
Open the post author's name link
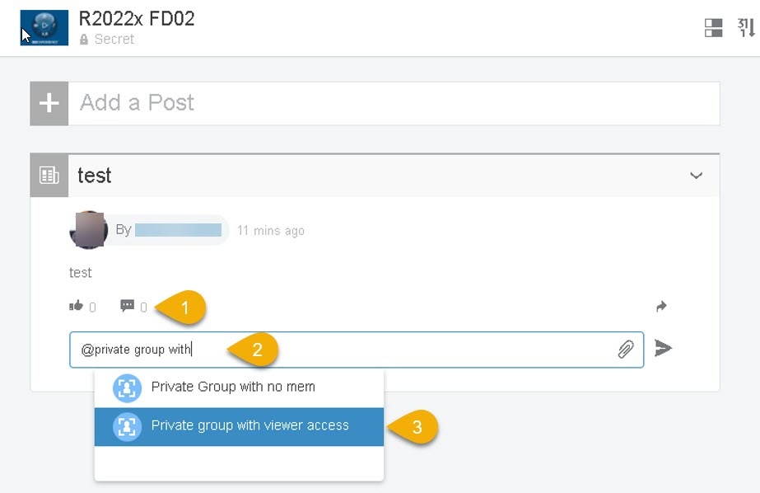coord(178,230)
